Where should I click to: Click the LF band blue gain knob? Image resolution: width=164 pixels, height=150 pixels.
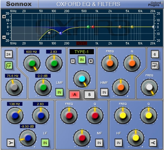[28, 138]
